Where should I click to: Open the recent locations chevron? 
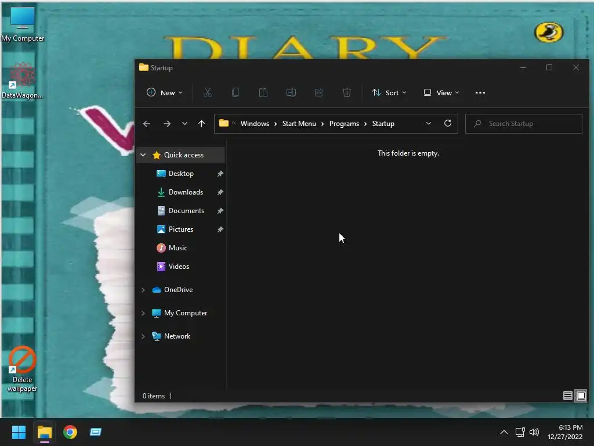pyautogui.click(x=184, y=124)
